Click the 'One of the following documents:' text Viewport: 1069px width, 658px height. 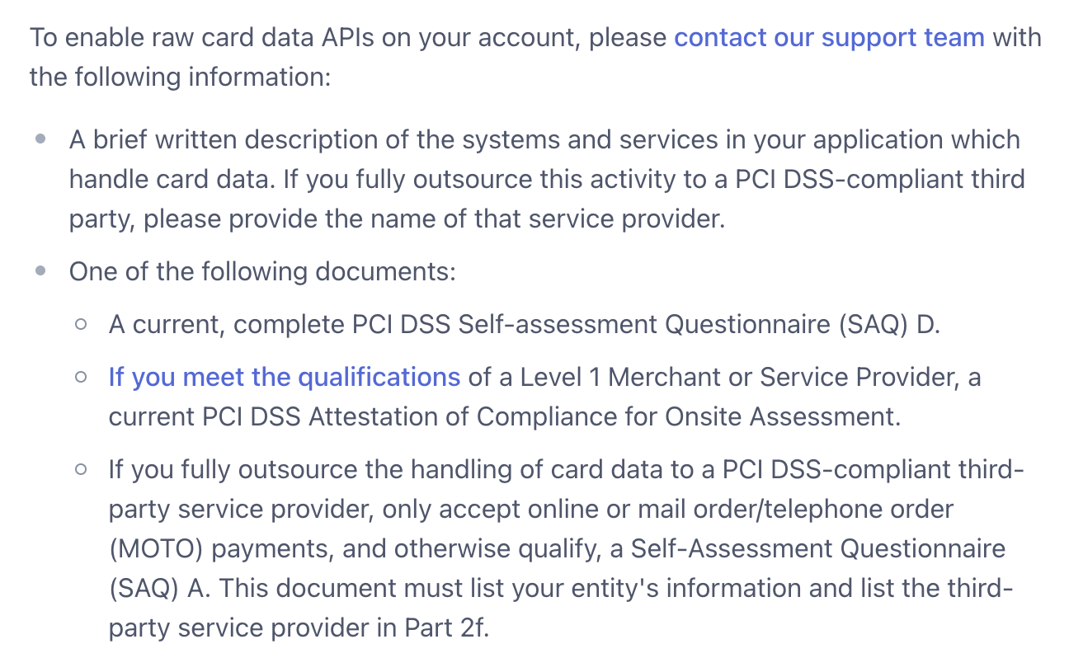pos(262,272)
